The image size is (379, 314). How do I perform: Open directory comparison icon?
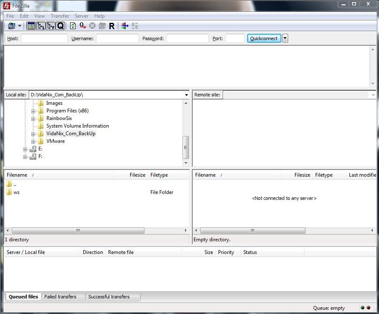[x=125, y=26]
